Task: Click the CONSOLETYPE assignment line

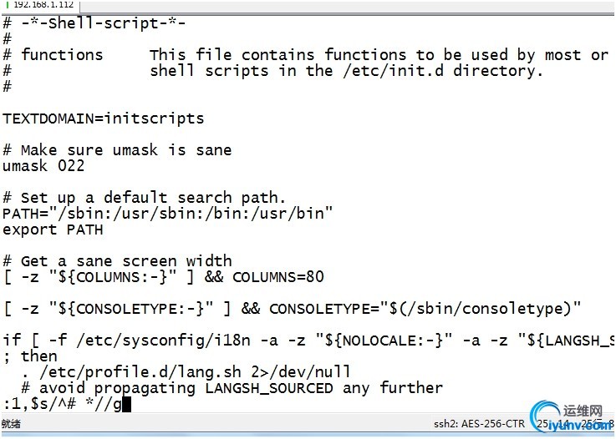Action: 292,309
